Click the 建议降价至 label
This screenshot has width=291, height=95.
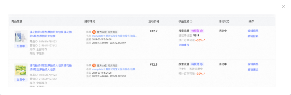[x=185, y=36]
